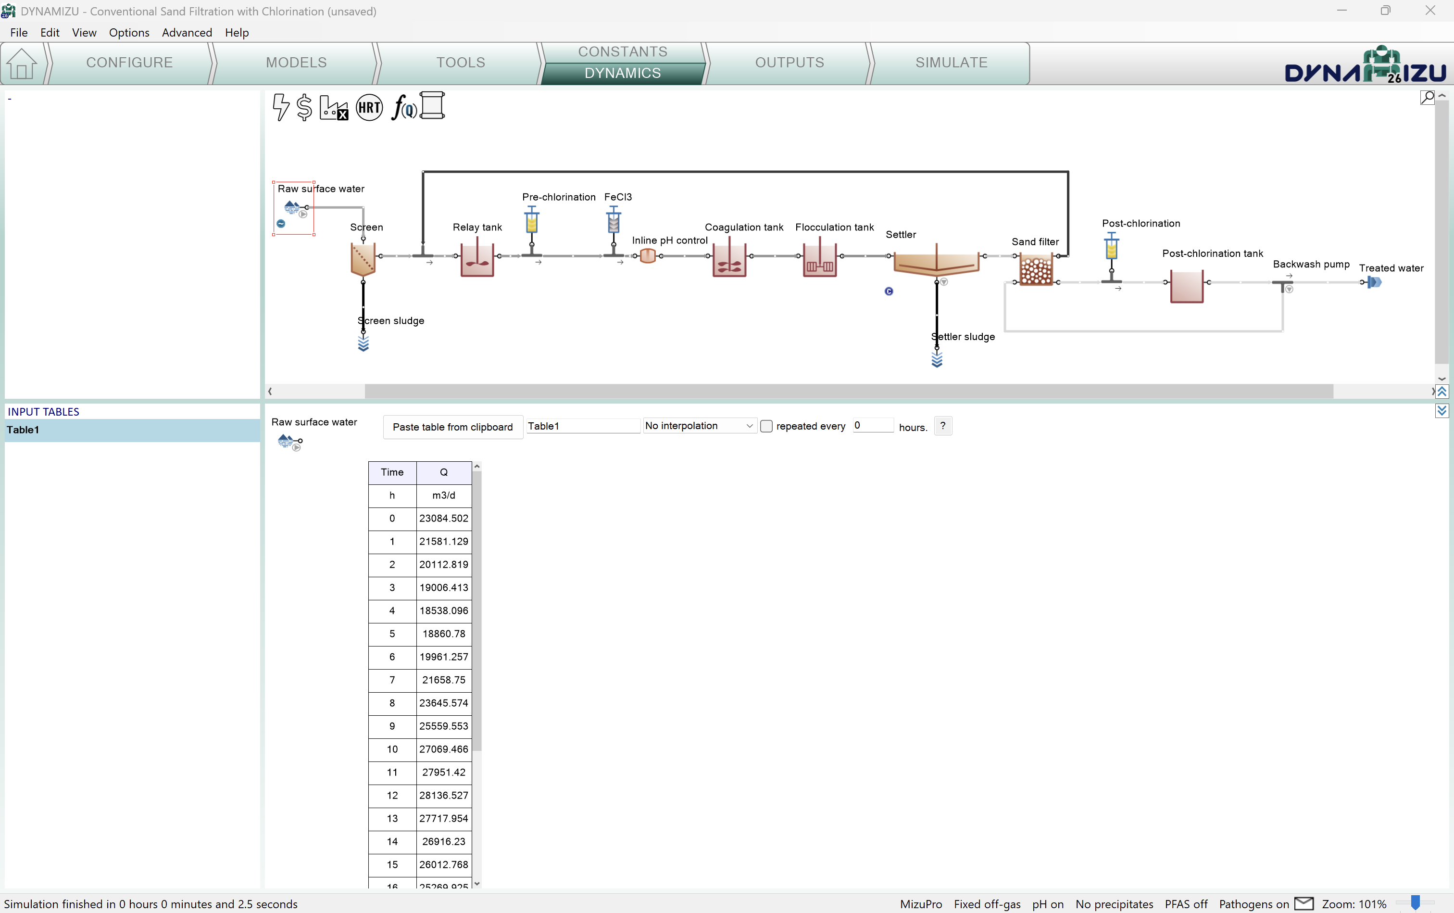This screenshot has width=1454, height=913.
Task: Click the question mark help button
Action: click(943, 426)
